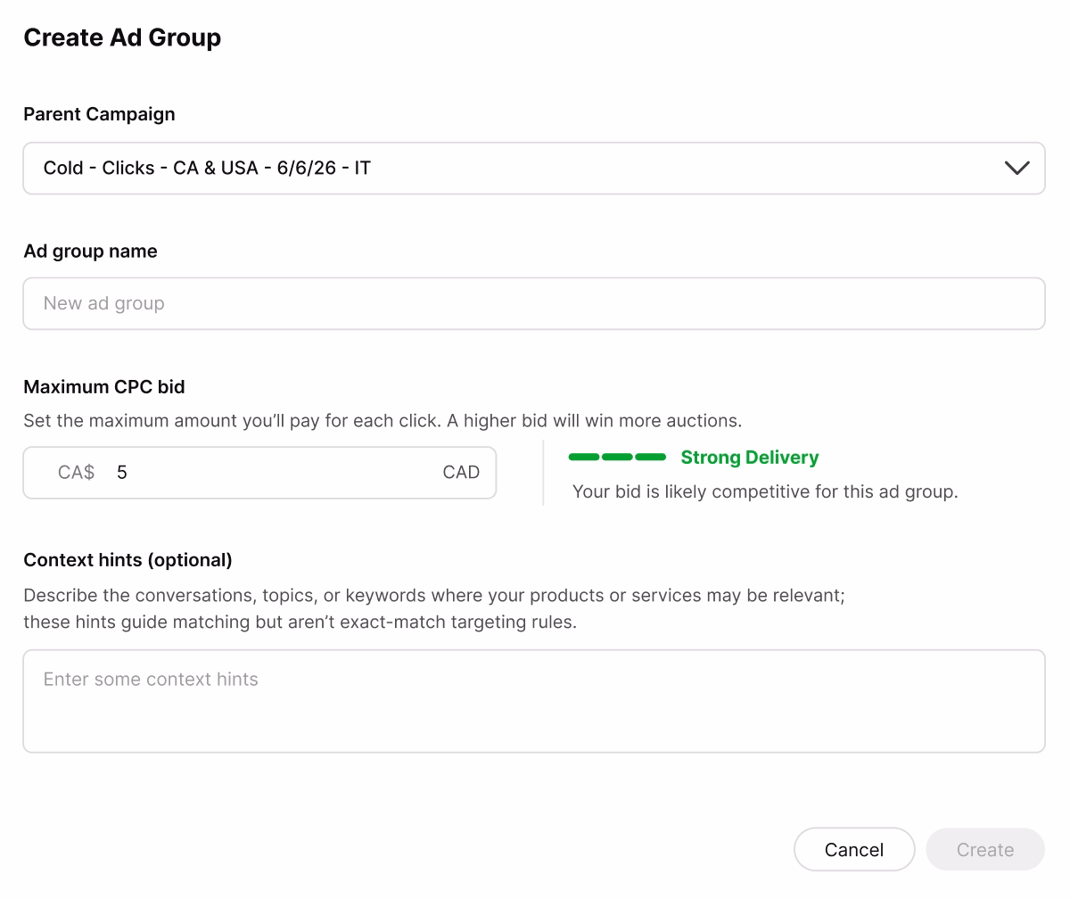Open the Parent Campaign dropdown
The height and width of the screenshot is (899, 1070).
(533, 168)
